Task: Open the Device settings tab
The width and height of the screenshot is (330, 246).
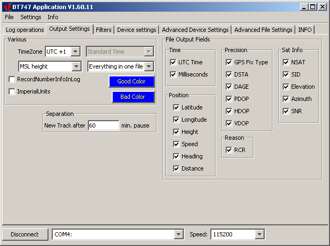Action: [137, 30]
